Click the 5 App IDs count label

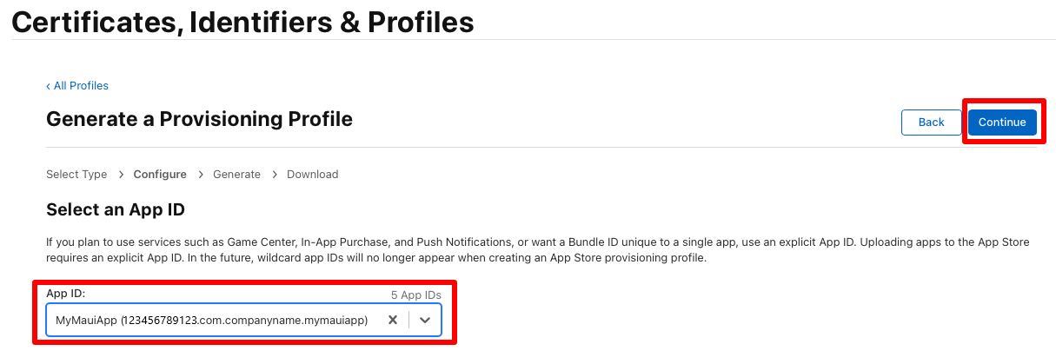pyautogui.click(x=415, y=295)
